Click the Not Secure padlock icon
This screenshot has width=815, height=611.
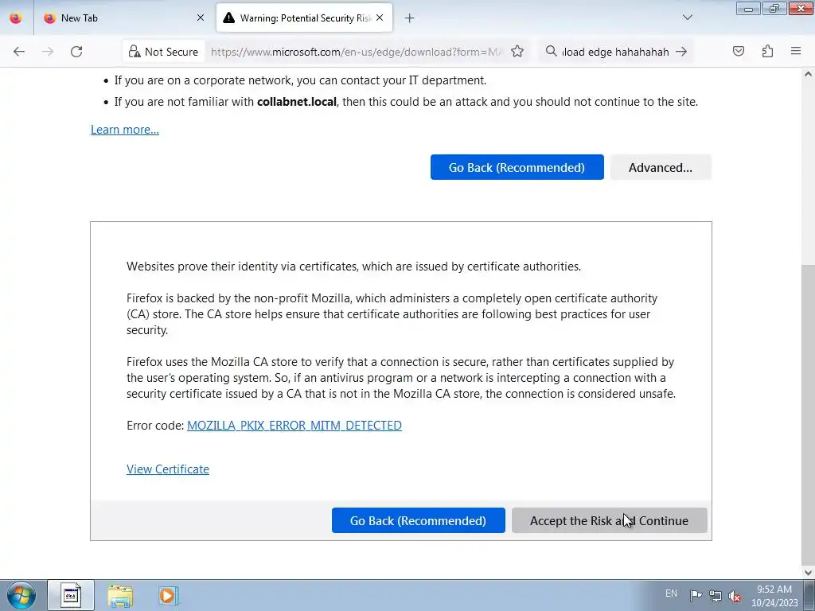click(x=135, y=52)
